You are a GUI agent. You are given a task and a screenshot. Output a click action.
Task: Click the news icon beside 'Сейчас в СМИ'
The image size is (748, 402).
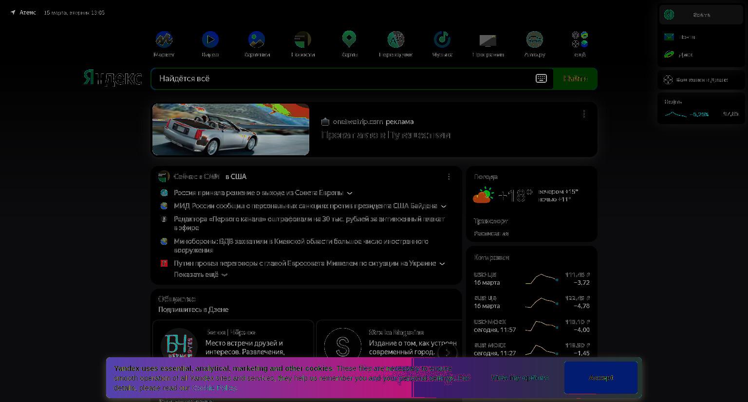[x=164, y=176]
